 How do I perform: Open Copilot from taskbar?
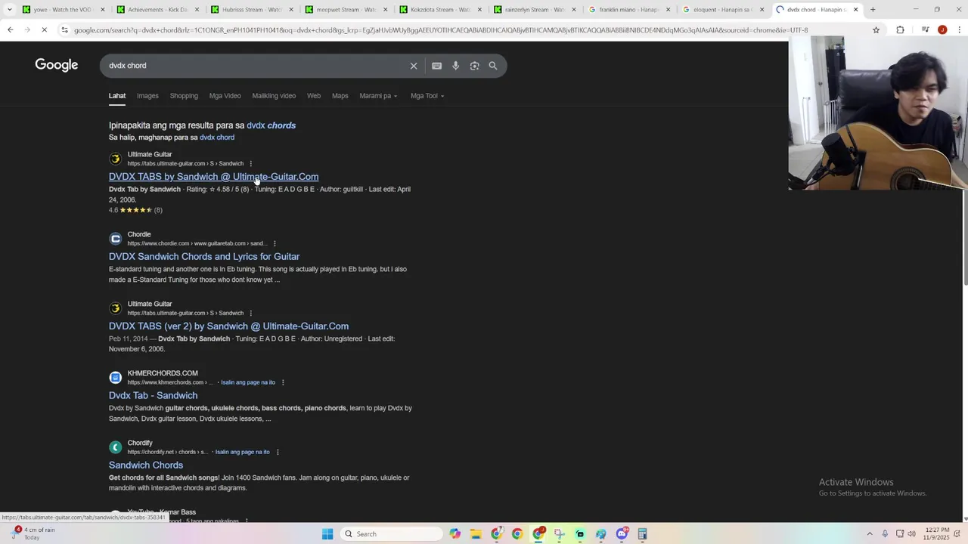tap(455, 533)
